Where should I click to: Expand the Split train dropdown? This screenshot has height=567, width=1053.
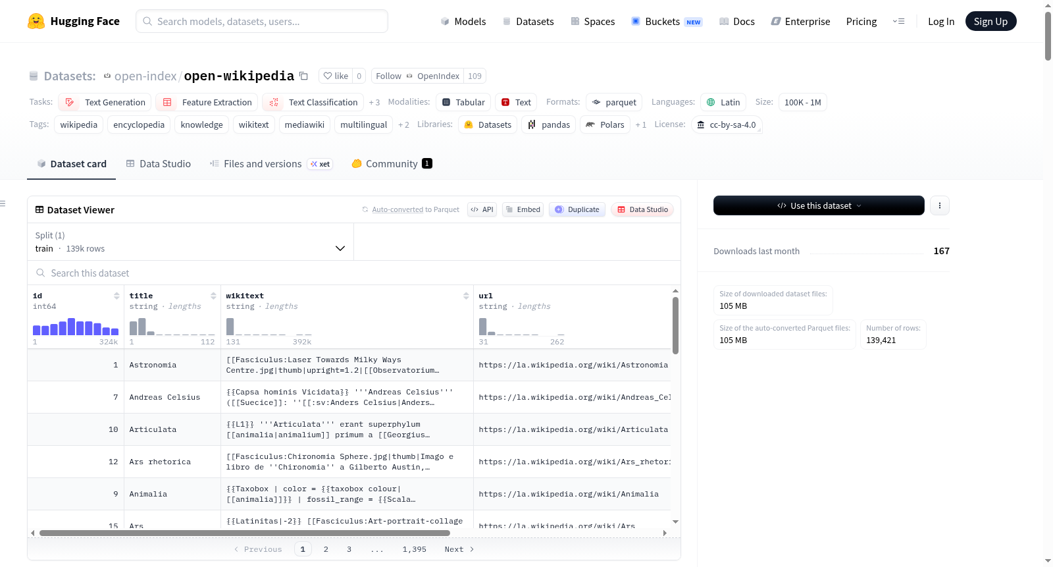190,242
